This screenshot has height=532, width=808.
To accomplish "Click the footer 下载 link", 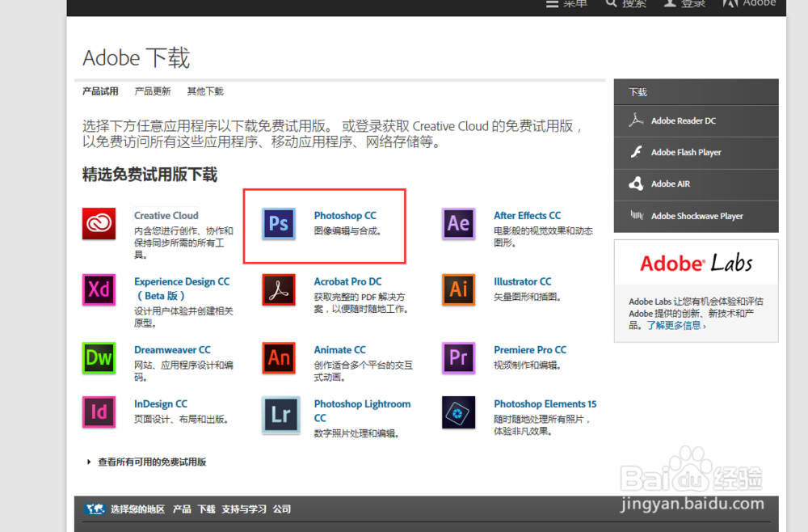I will pyautogui.click(x=207, y=509).
